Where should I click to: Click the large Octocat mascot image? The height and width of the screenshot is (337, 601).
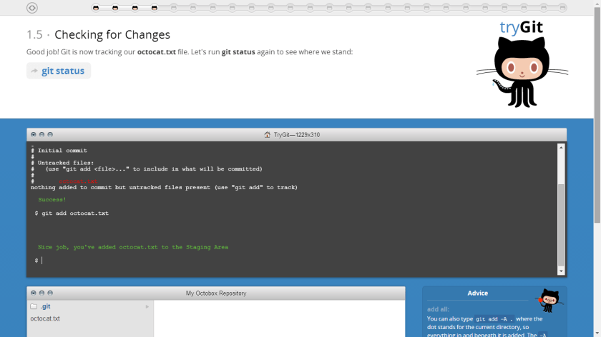(x=522, y=72)
